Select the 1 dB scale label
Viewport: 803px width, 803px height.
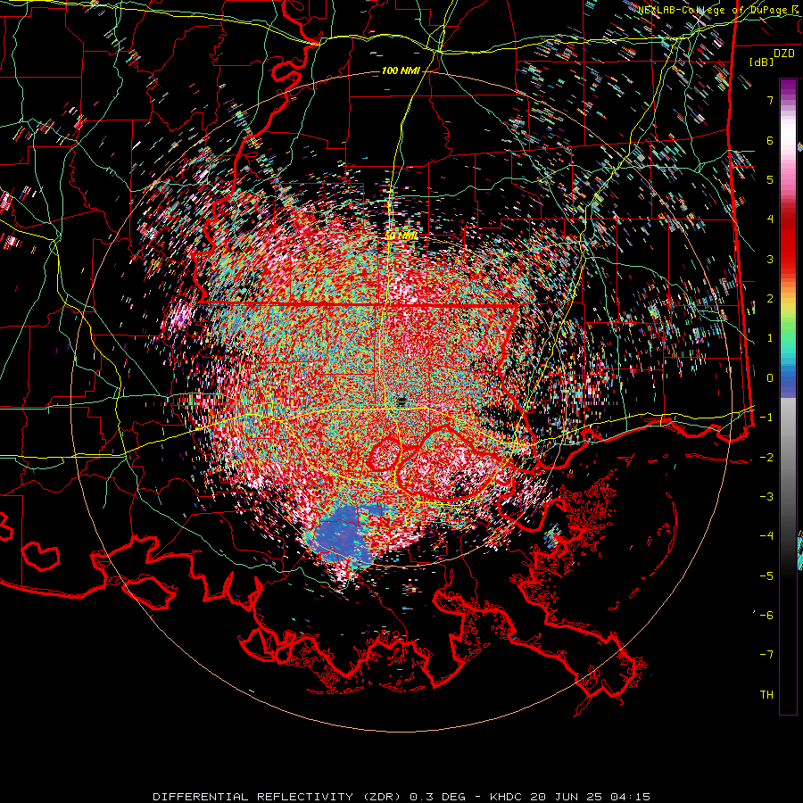[770, 338]
